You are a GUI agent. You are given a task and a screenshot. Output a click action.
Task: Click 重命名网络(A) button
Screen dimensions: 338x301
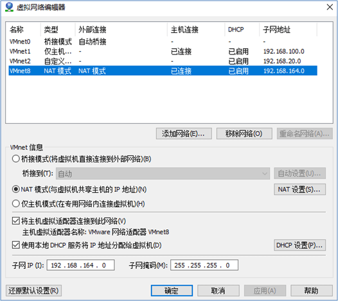[x=305, y=133]
